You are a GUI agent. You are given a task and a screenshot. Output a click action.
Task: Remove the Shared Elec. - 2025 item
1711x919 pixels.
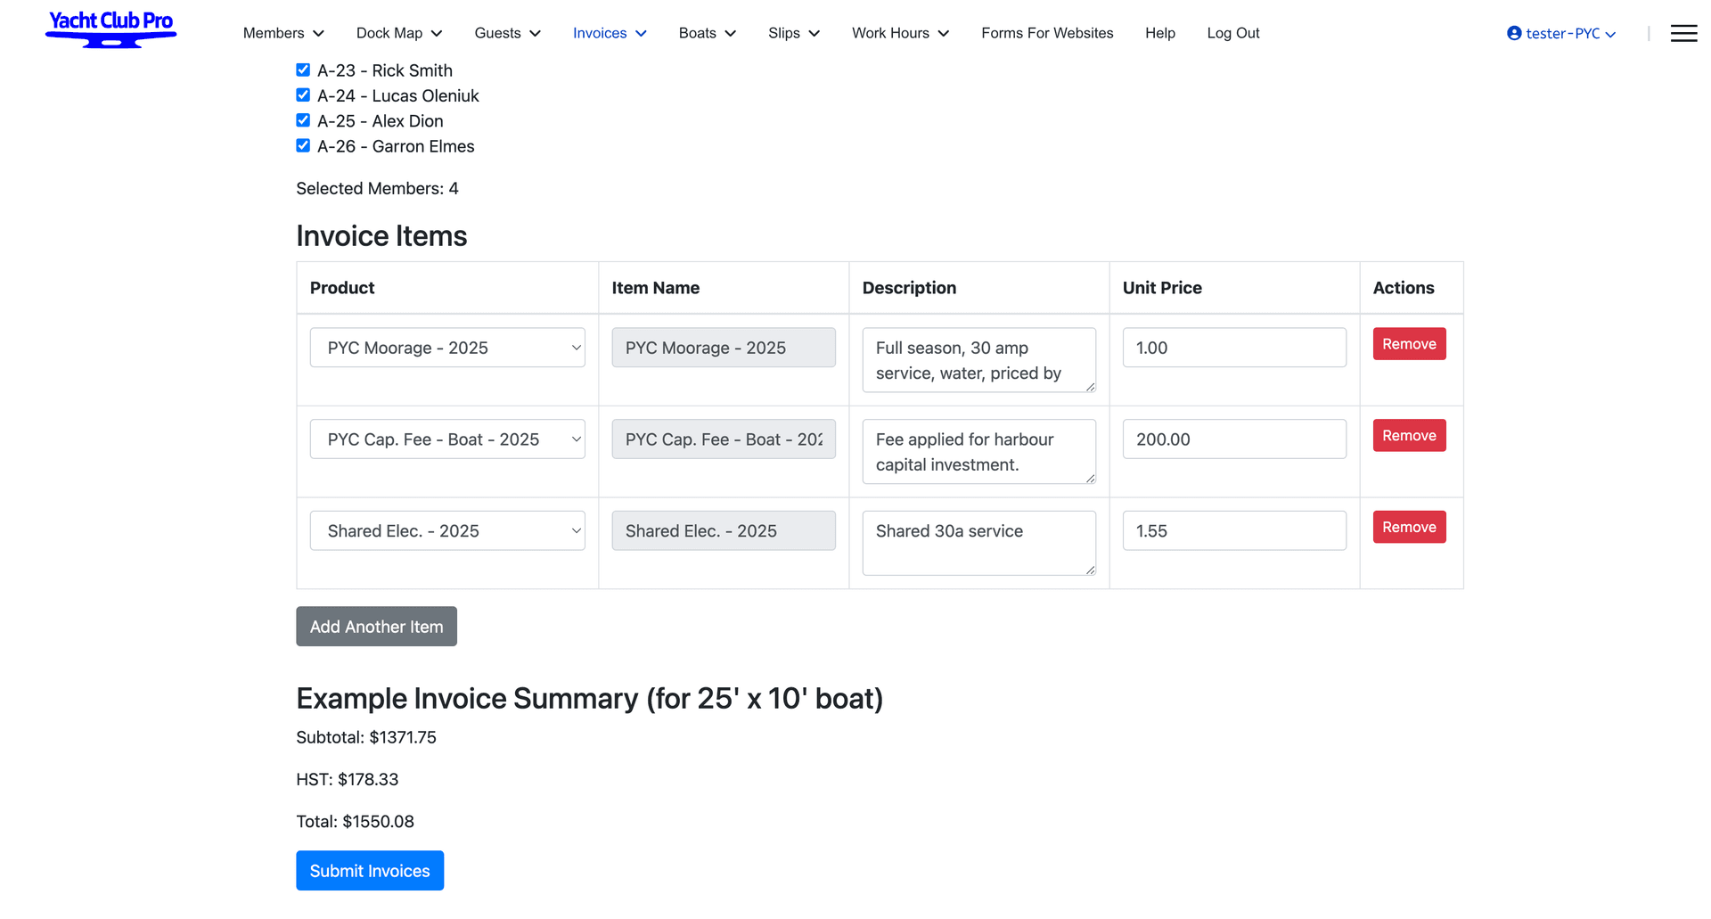1409,527
